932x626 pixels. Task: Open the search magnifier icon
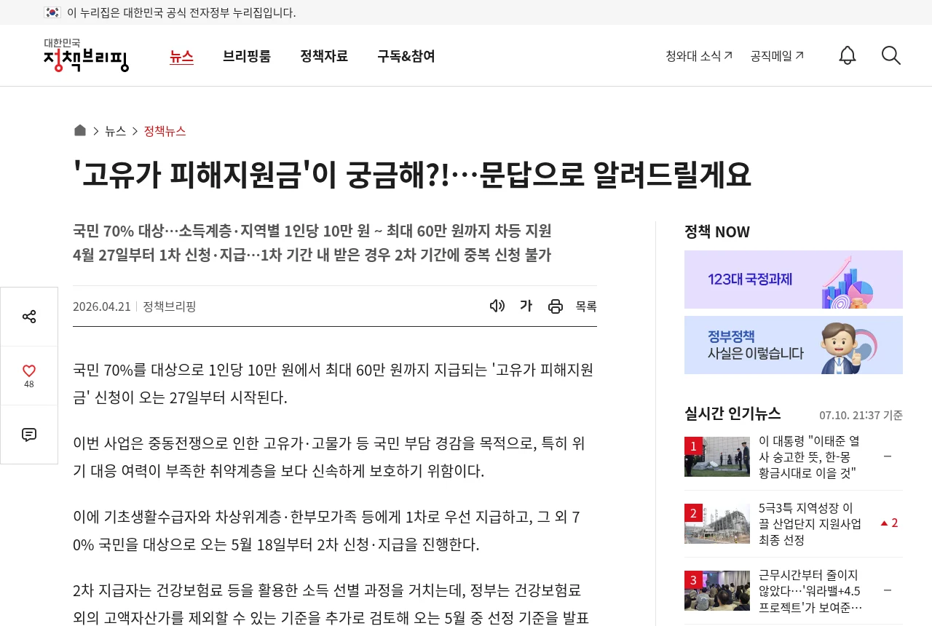tap(891, 55)
